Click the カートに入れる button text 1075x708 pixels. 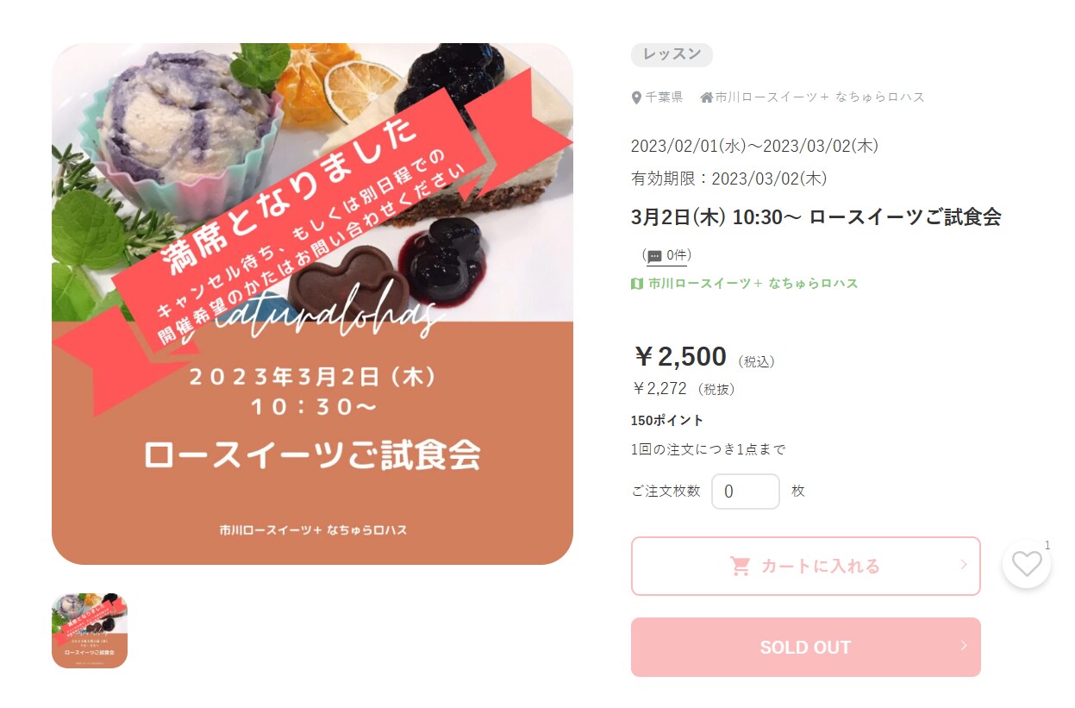tap(820, 567)
